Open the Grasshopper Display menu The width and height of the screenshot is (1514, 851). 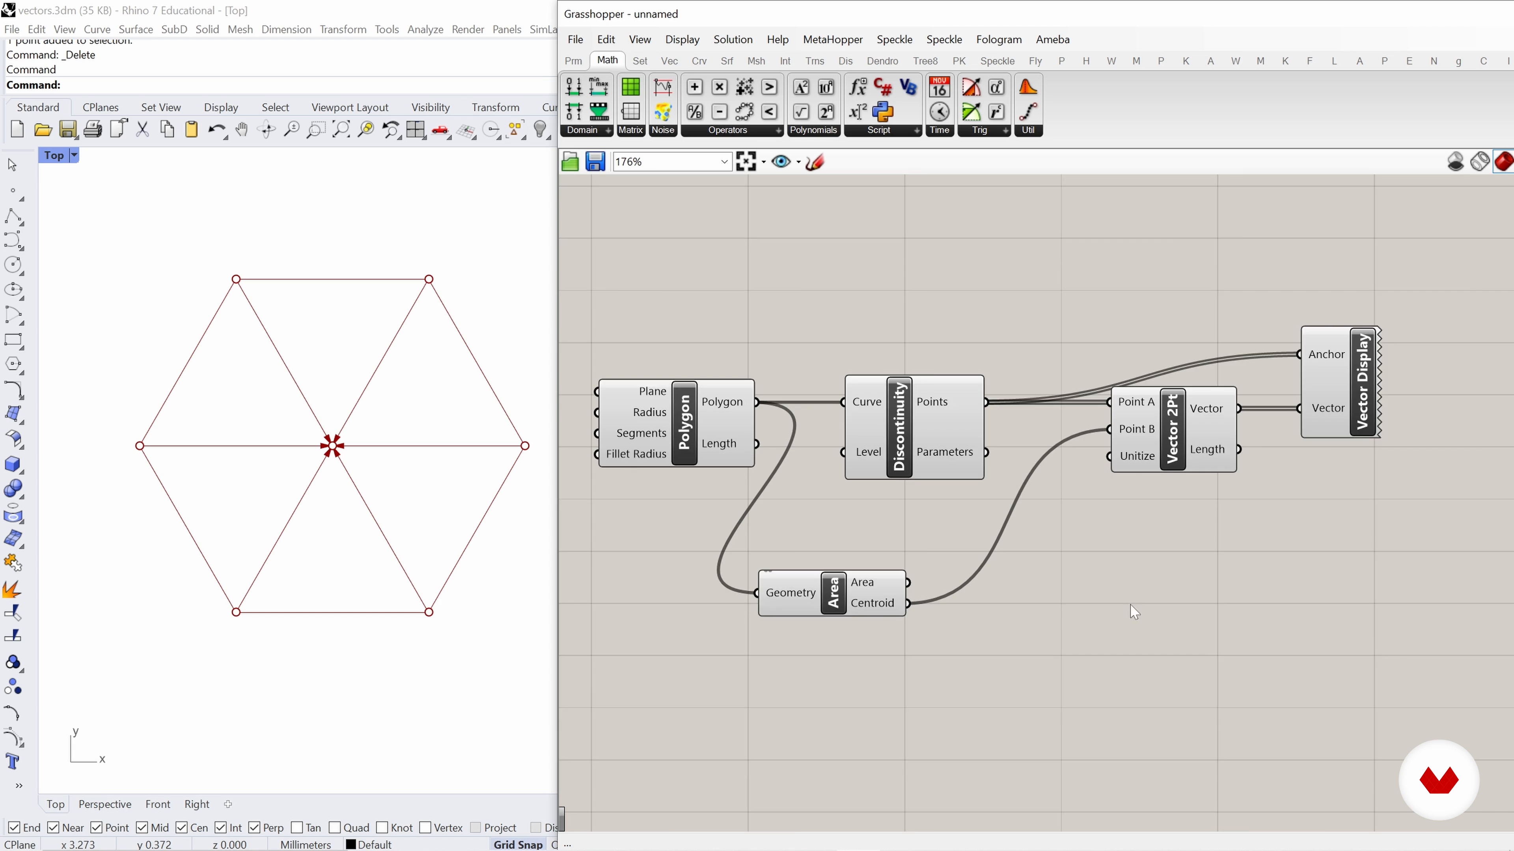click(682, 39)
